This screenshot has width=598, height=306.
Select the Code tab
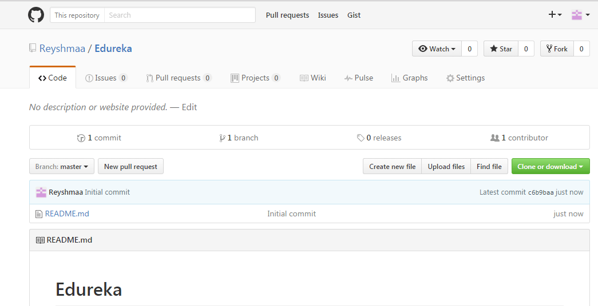[53, 78]
